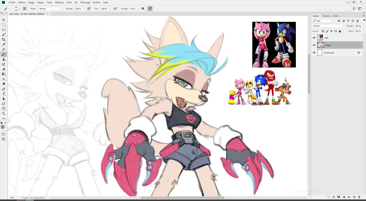Select the Eraser tool
Screen dimensions: 366x201
(4, 69)
